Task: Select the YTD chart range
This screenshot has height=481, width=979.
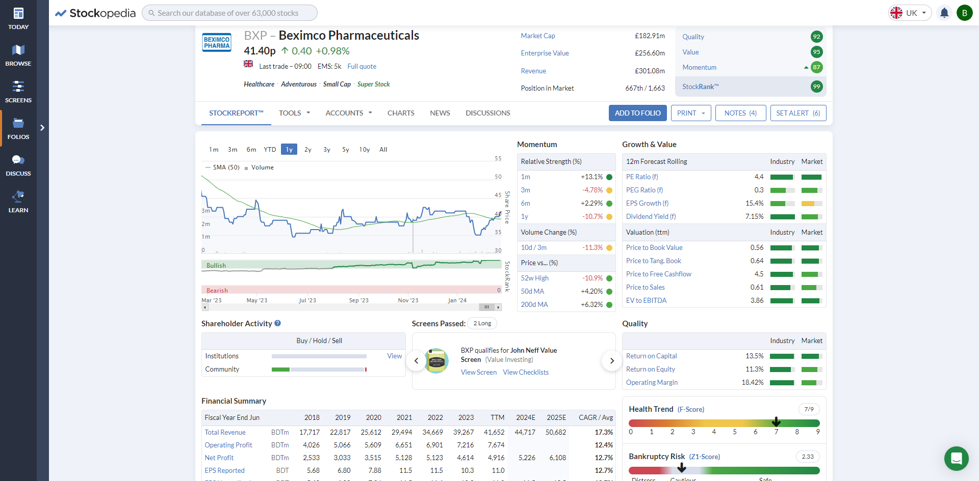Action: click(x=270, y=150)
